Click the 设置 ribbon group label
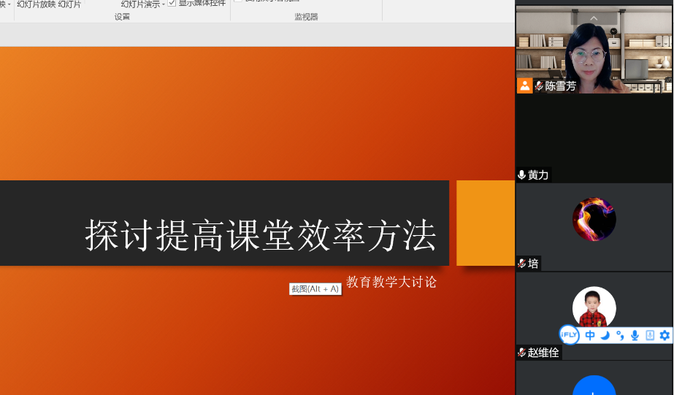 (122, 16)
